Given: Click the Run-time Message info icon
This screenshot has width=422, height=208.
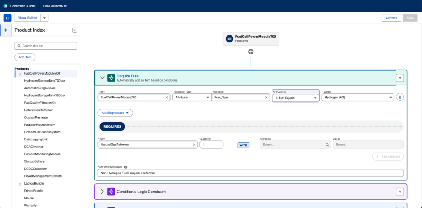Looking at the screenshot, I should [x=126, y=167].
